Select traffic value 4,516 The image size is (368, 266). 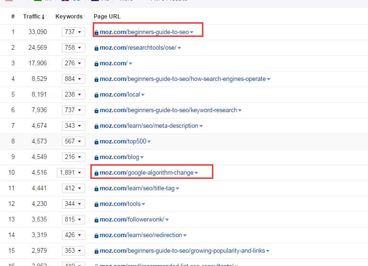click(39, 173)
